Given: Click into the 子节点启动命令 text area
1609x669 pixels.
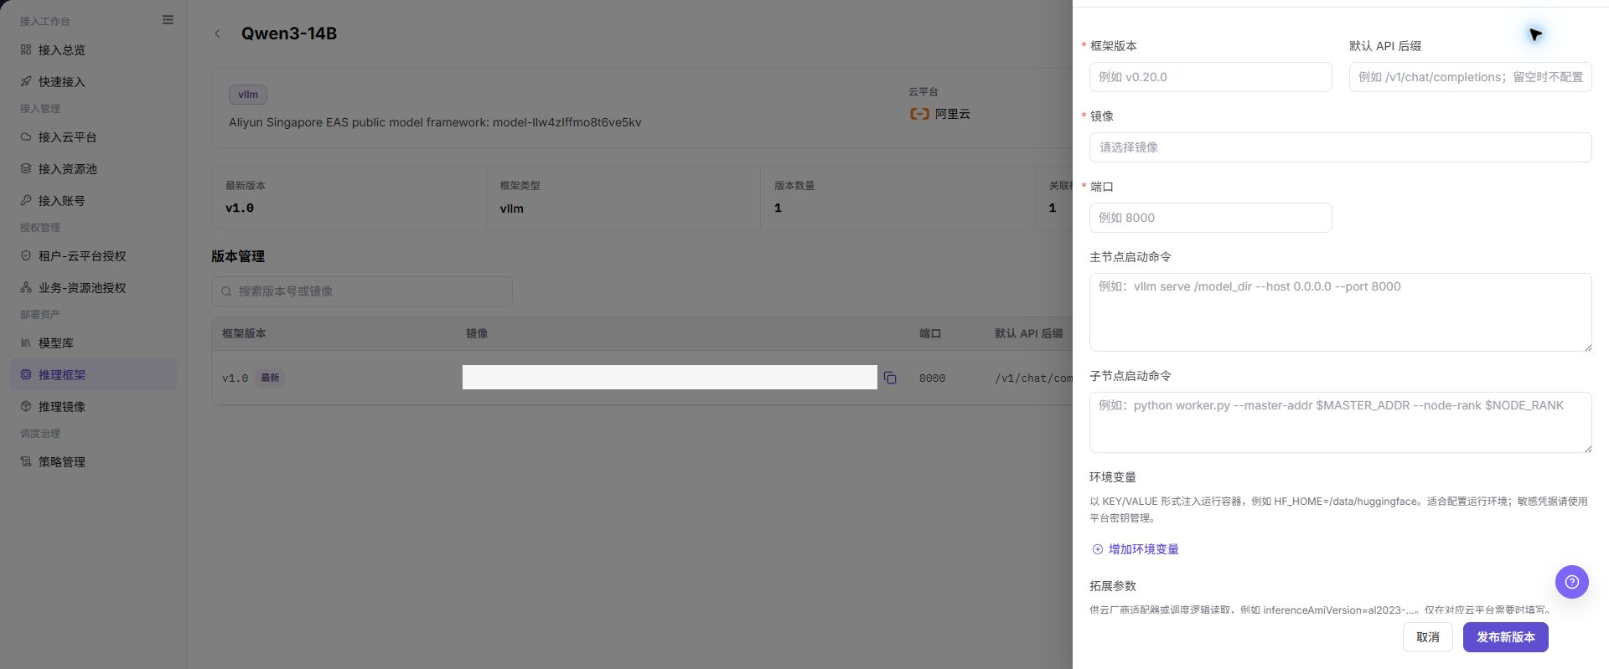Looking at the screenshot, I should [1341, 423].
